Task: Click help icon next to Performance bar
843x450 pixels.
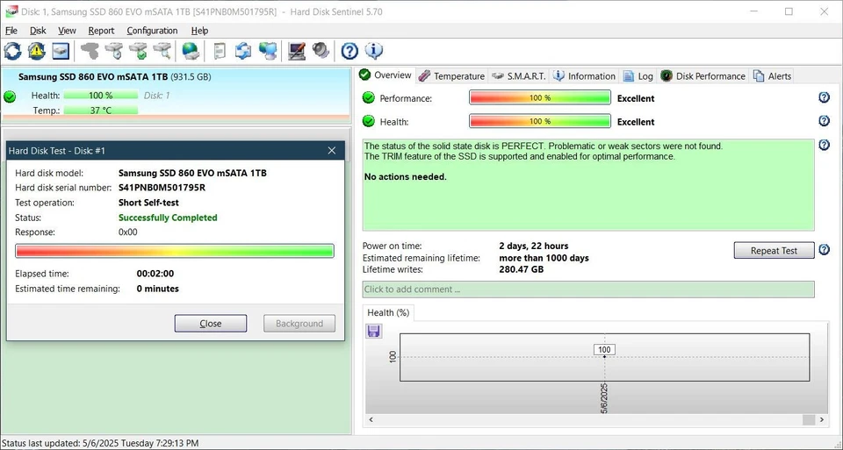Action: click(x=824, y=97)
